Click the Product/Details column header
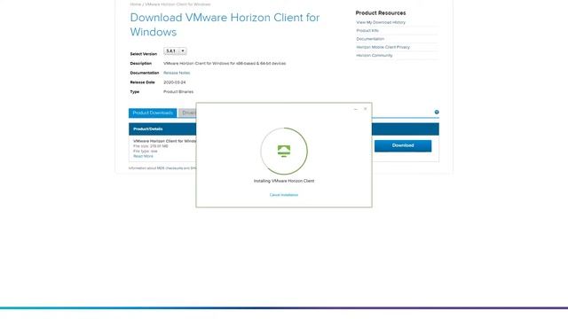568x319 pixels. tap(148, 129)
